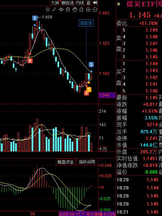162x216 pixels.
Task: Toggle the eye visibility icon
Action: click(x=61, y=9)
